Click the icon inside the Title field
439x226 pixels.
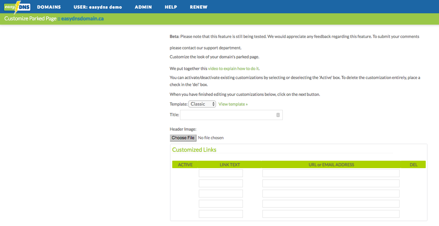(x=278, y=115)
